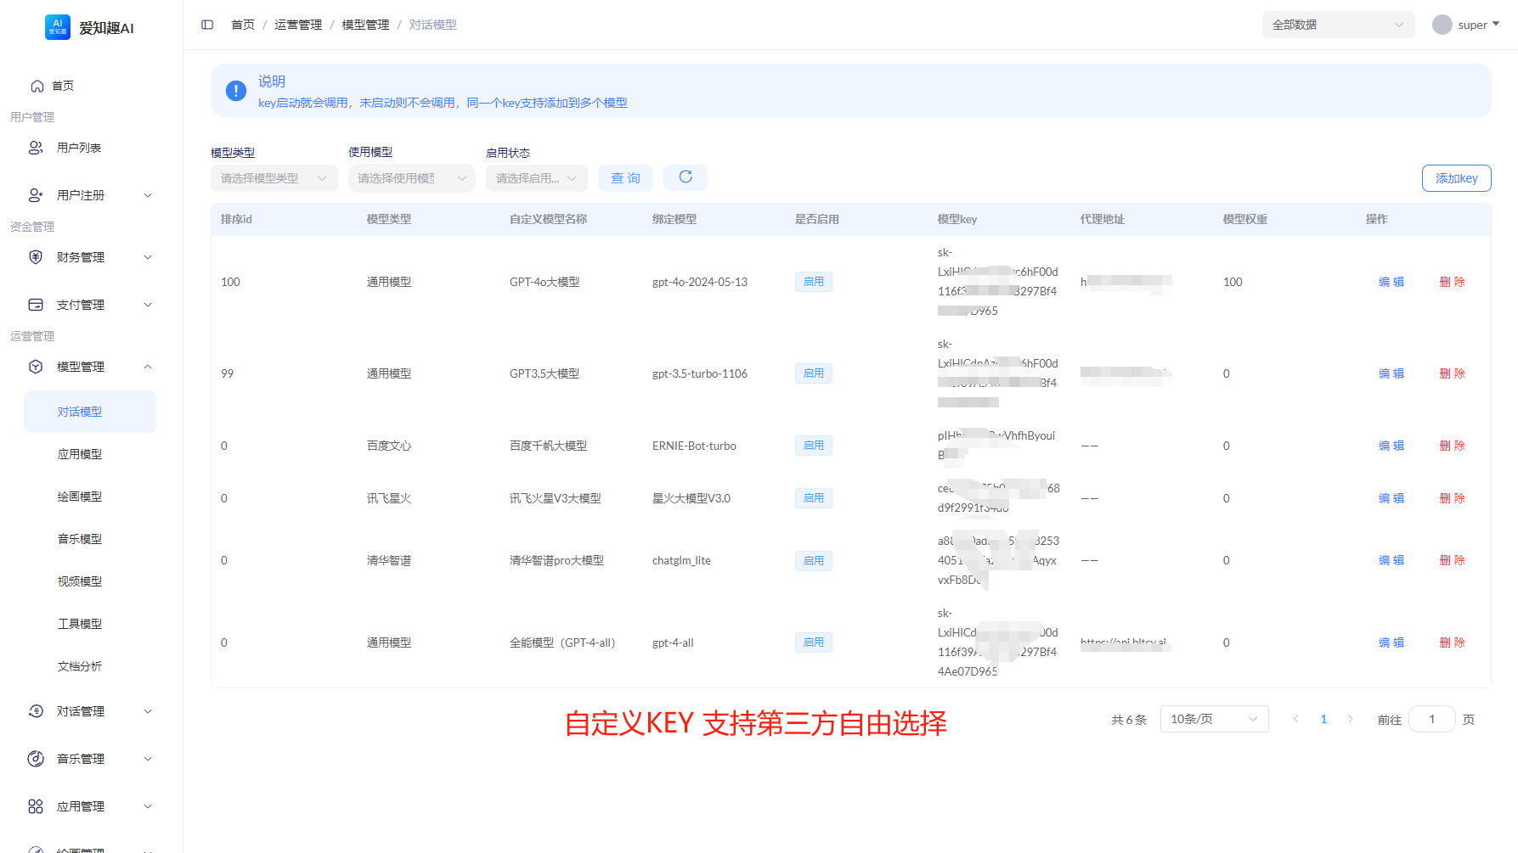
Task: Click the blue info icon in 说明 banner
Action: point(236,91)
